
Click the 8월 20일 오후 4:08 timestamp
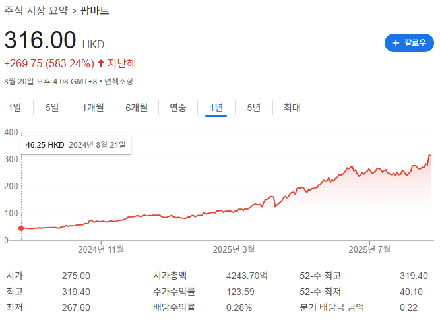tap(51, 82)
